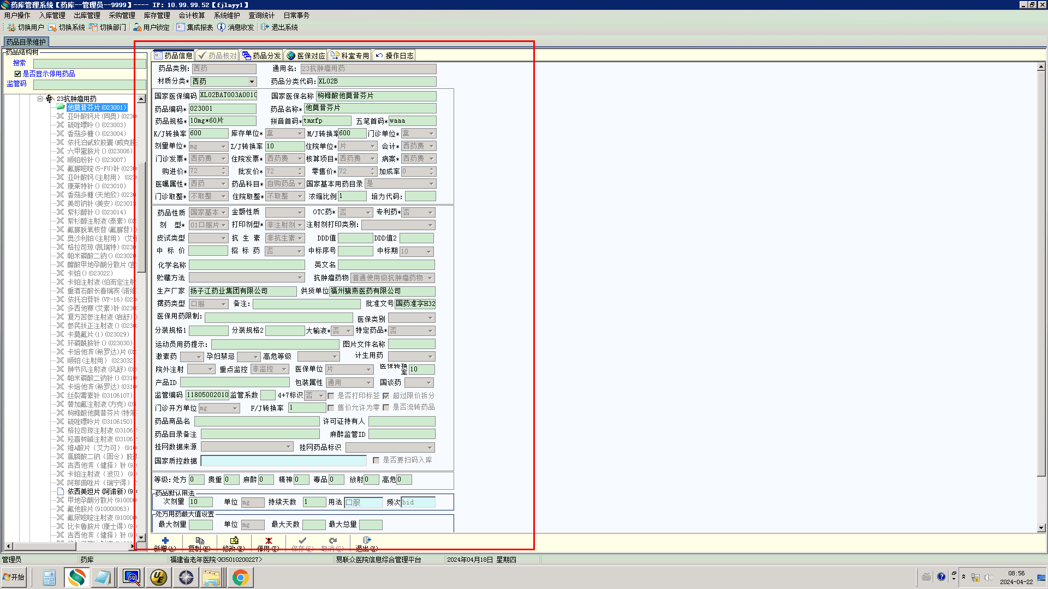
Task: Click the 新增 add plus icon
Action: (165, 540)
